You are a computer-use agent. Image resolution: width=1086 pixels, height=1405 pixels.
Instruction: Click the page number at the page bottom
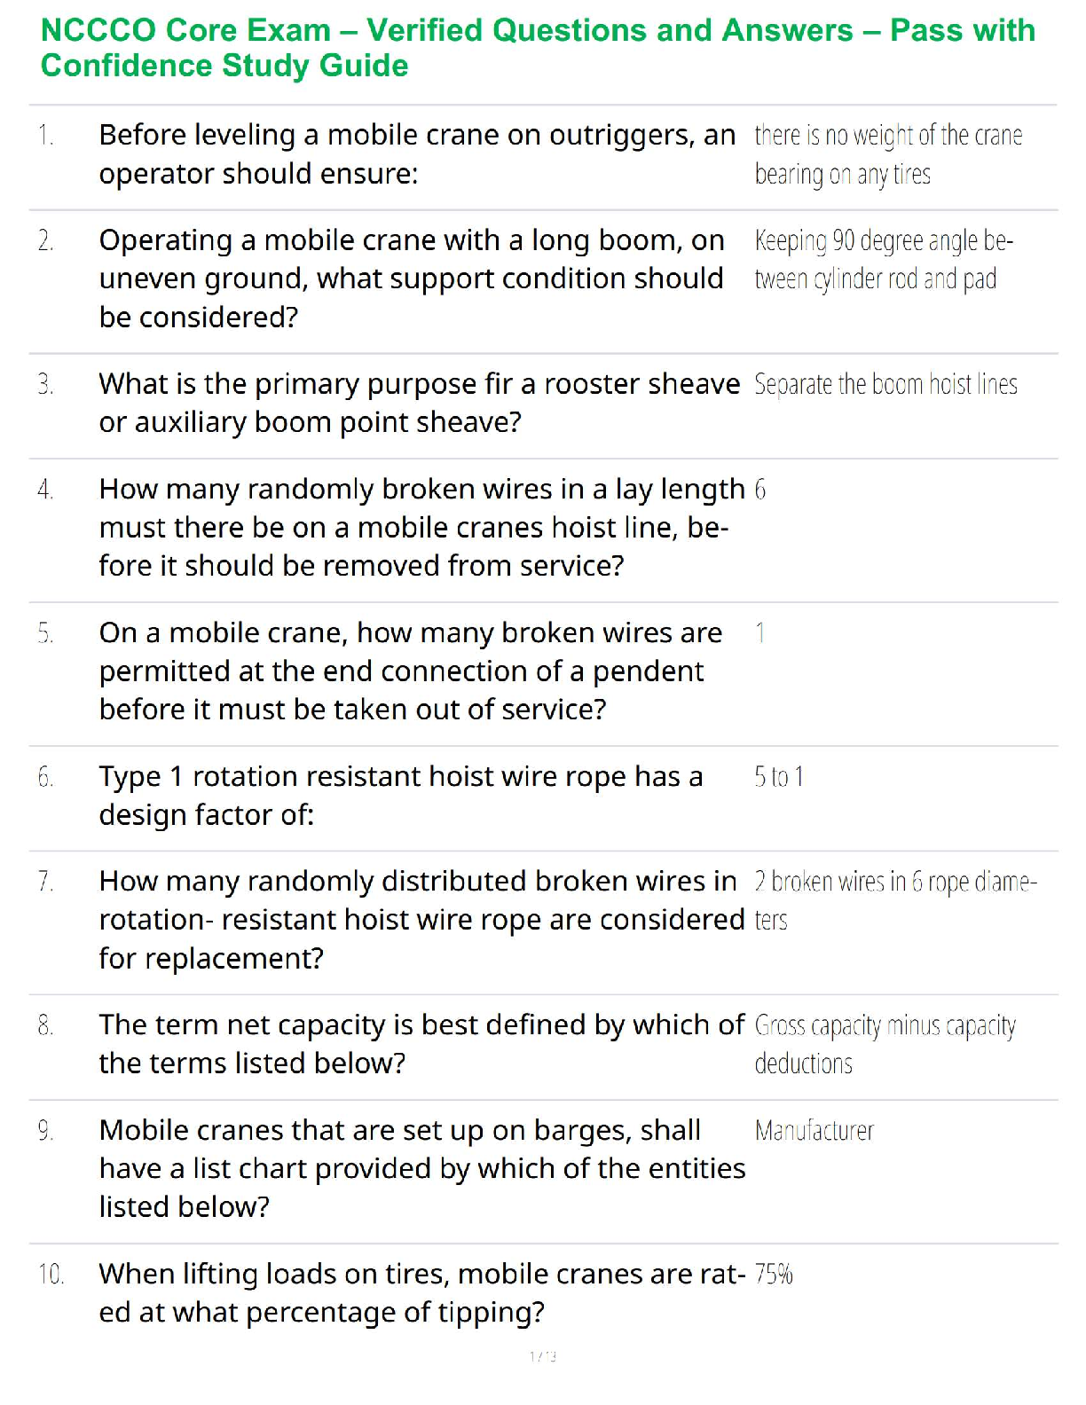[x=543, y=1356]
